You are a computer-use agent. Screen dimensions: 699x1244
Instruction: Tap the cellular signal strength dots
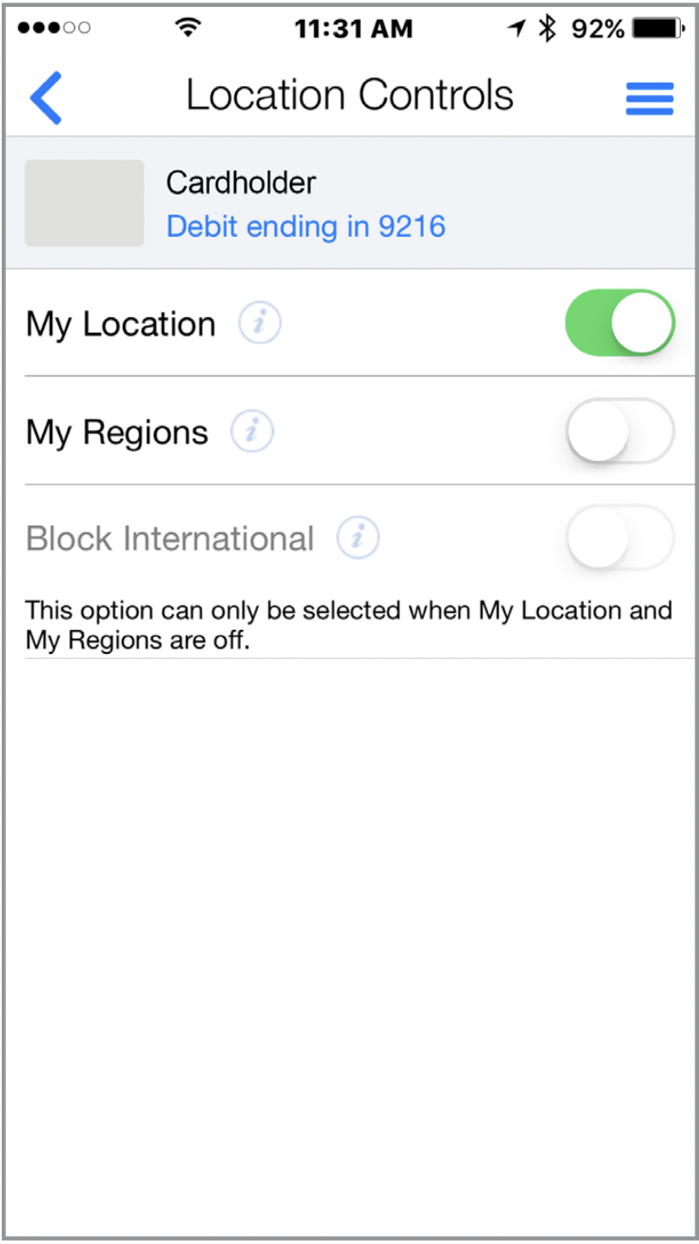coord(53,28)
